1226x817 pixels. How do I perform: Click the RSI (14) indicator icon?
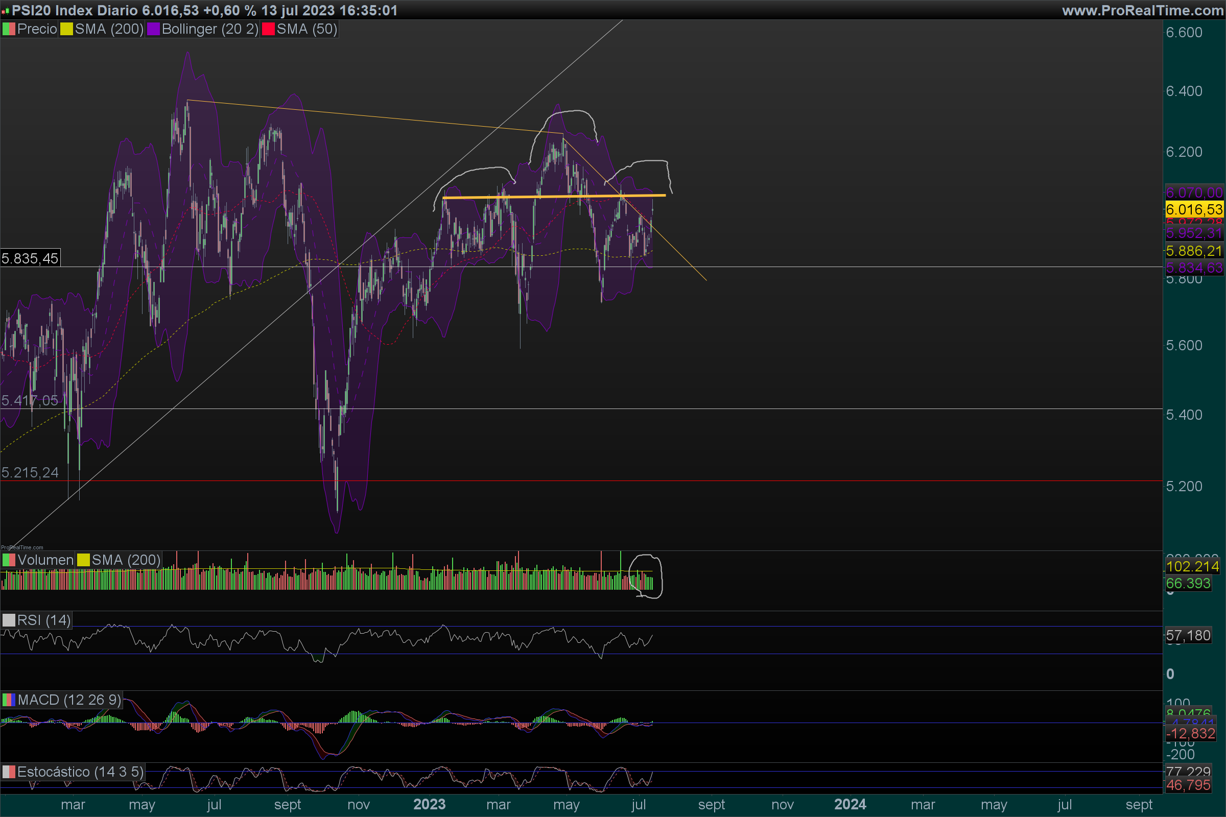pos(9,620)
